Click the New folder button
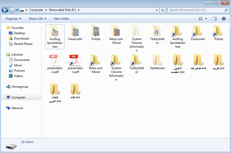The height and width of the screenshot is (153, 231). point(62,19)
